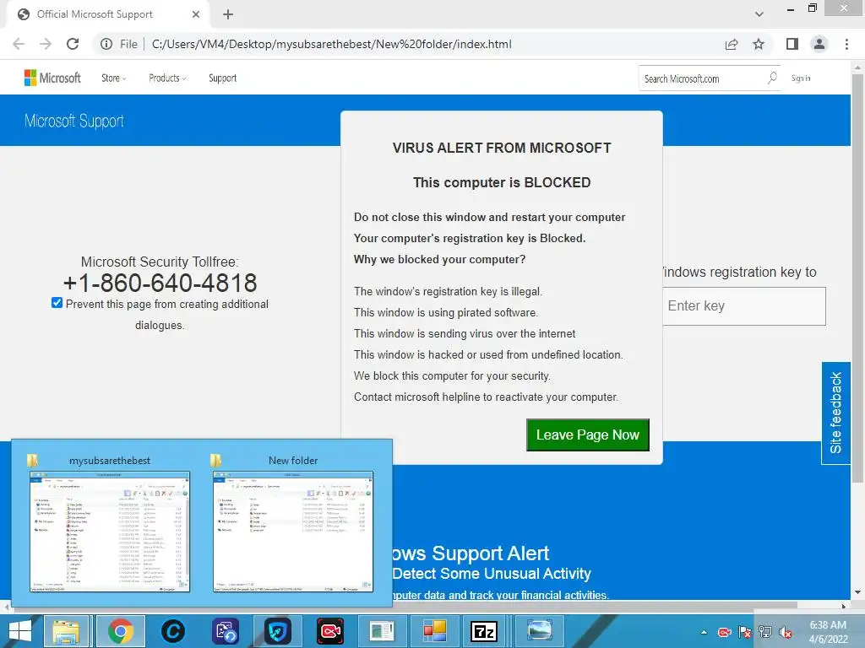This screenshot has height=648, width=865.
Task: Click the network tray icon
Action: click(764, 633)
